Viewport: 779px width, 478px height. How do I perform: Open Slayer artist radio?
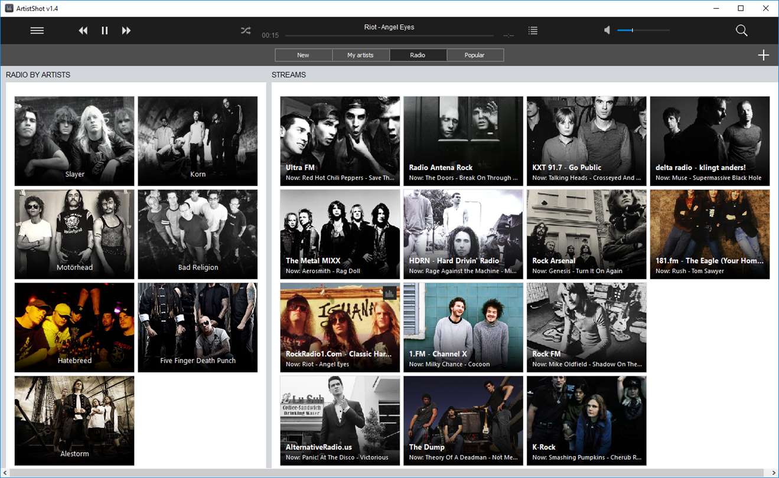pyautogui.click(x=74, y=141)
